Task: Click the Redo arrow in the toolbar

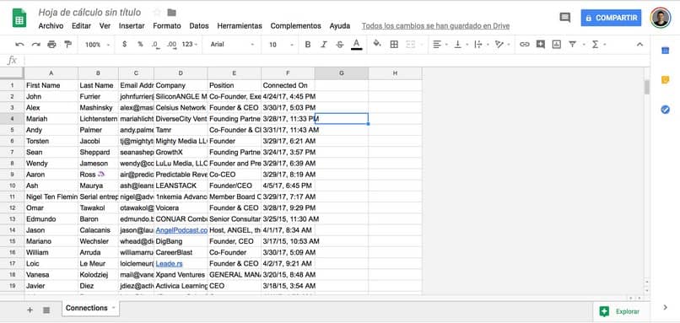Action: click(x=35, y=44)
